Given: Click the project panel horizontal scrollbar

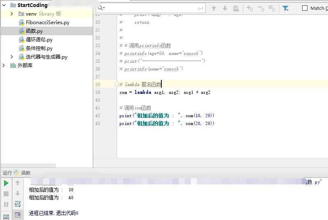Looking at the screenshot, I should click(28, 166).
